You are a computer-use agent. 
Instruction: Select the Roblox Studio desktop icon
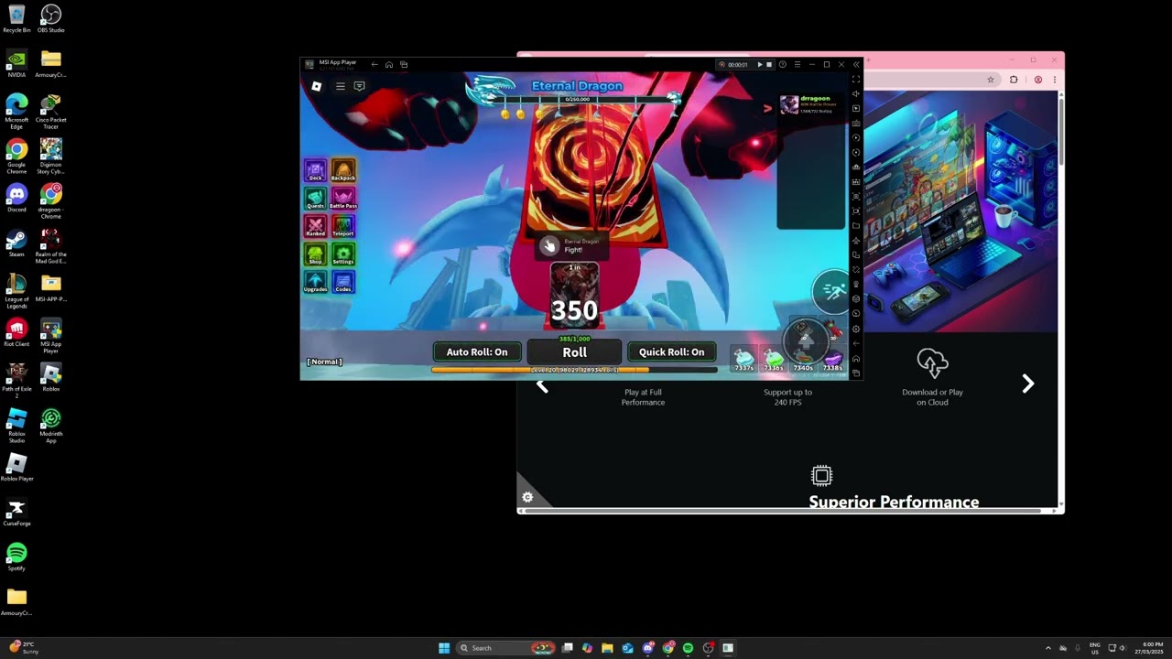(16, 426)
